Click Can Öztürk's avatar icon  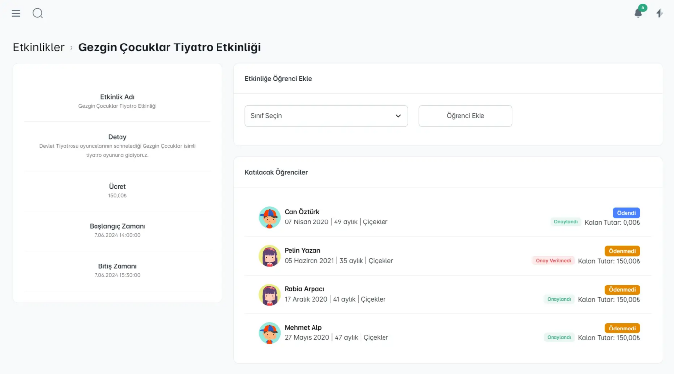[269, 218]
